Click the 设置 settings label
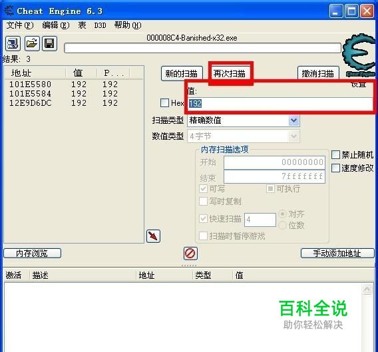This screenshot has height=352, width=378. (359, 85)
